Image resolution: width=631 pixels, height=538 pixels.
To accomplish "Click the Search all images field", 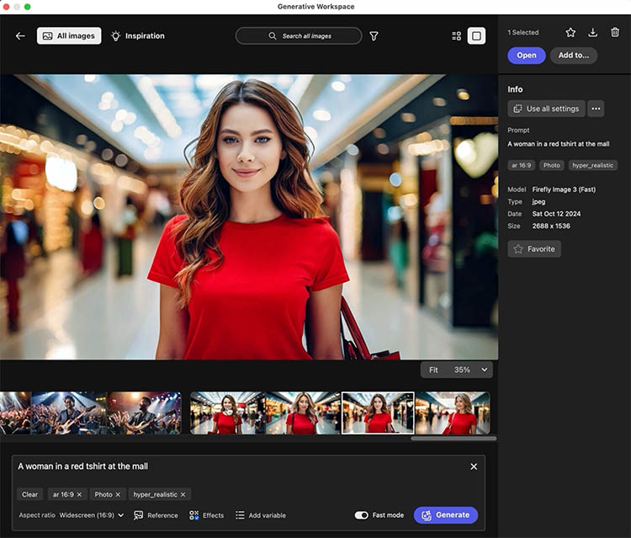I will (299, 36).
